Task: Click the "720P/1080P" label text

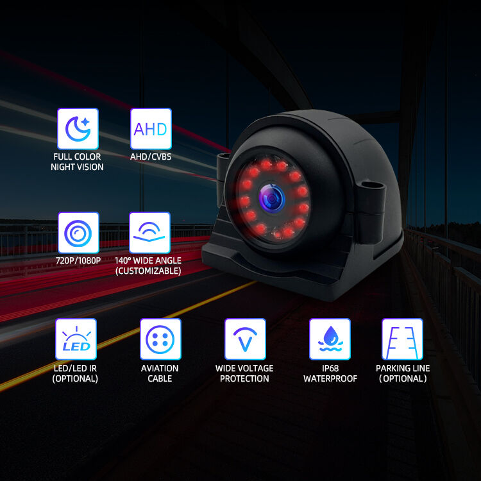Action: pos(78,261)
